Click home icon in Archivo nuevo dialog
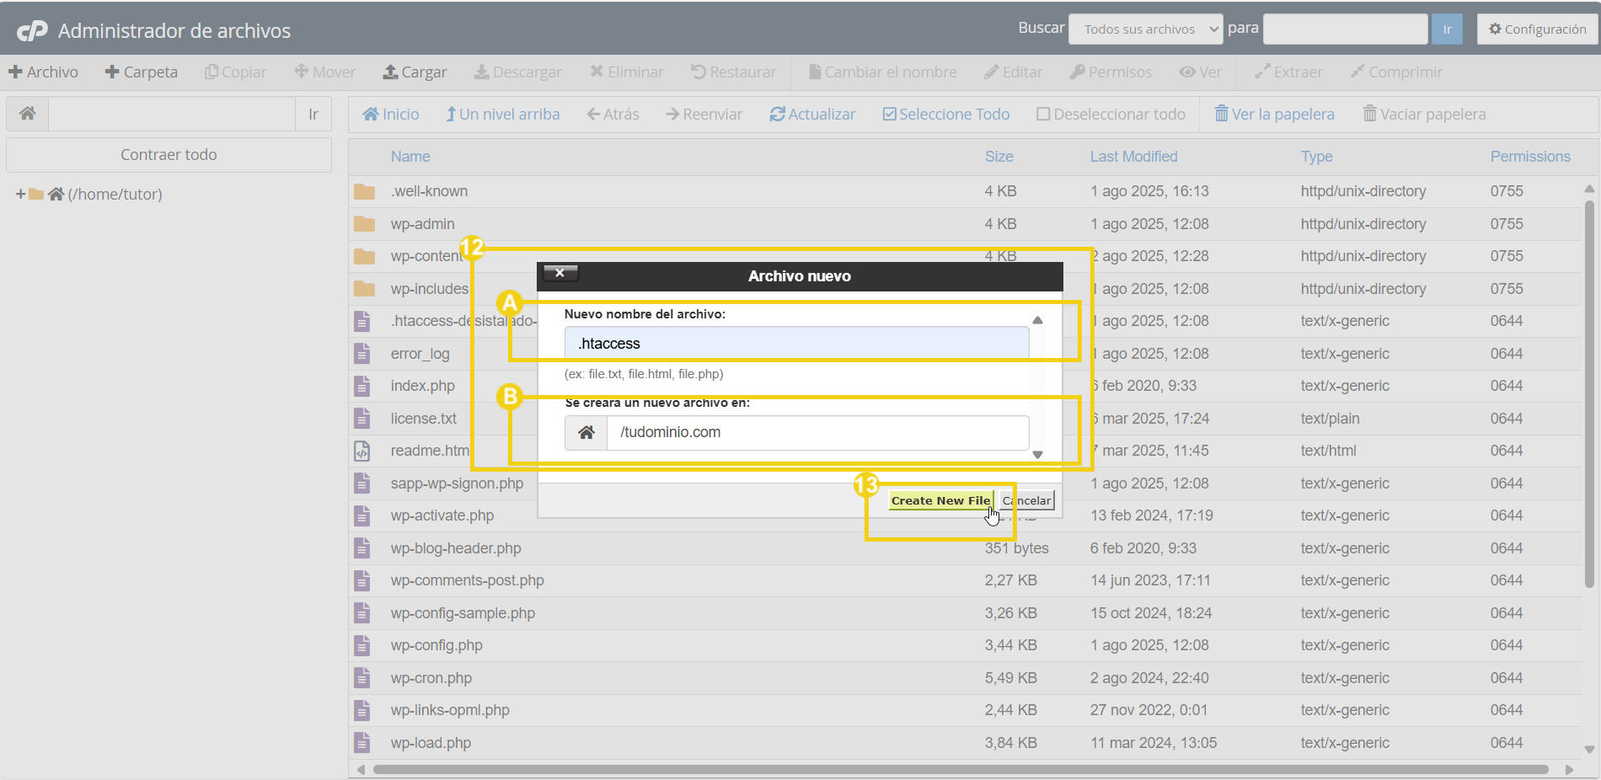1601x780 pixels. 586,432
